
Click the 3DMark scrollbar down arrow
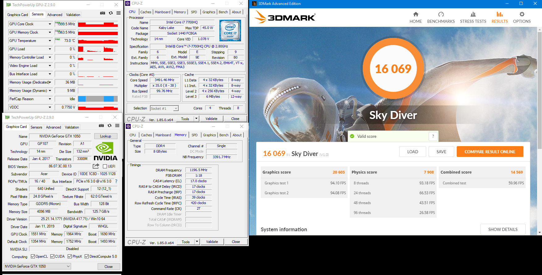point(540,232)
